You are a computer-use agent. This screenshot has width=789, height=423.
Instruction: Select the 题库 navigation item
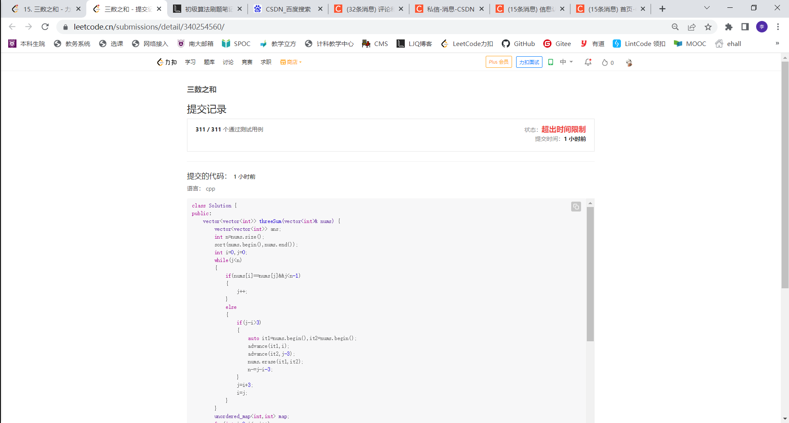point(209,62)
